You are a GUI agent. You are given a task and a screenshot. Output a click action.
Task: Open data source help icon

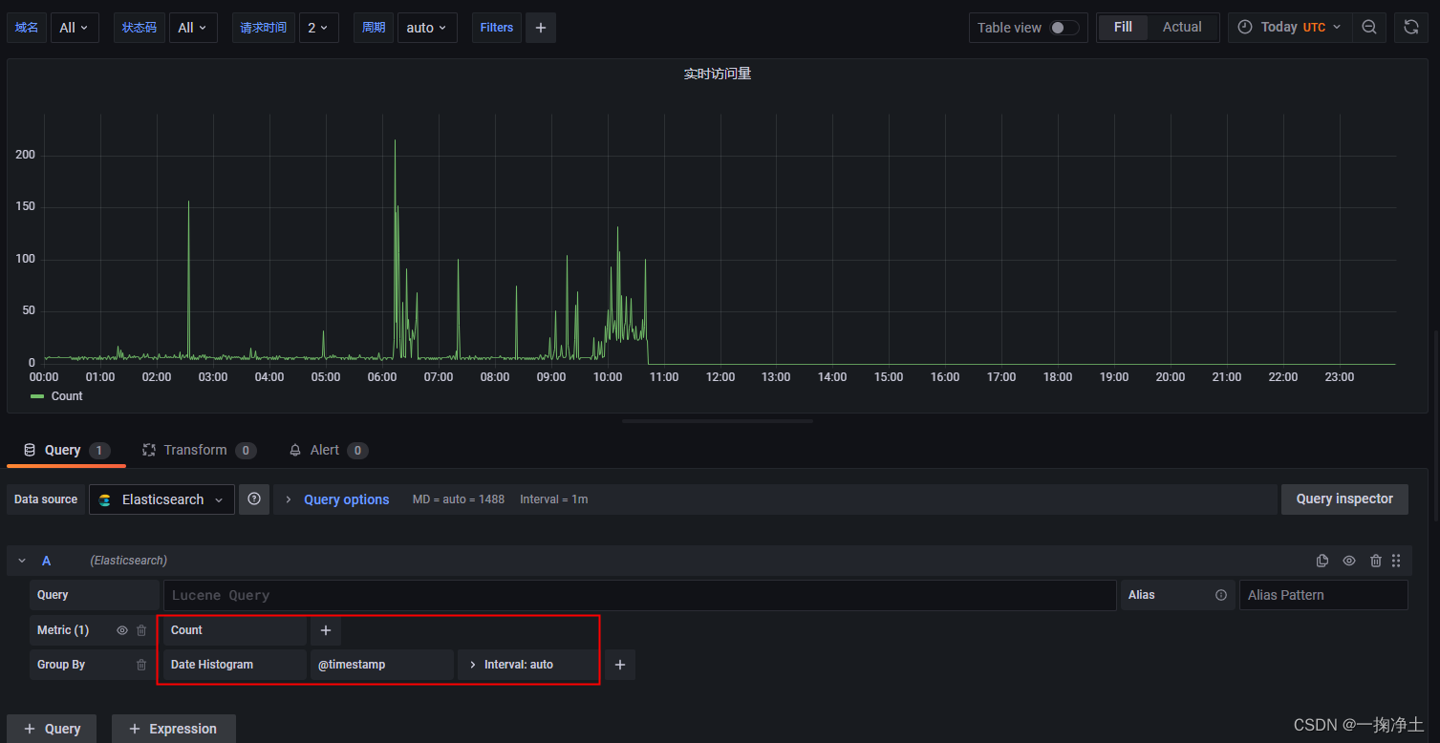click(254, 499)
